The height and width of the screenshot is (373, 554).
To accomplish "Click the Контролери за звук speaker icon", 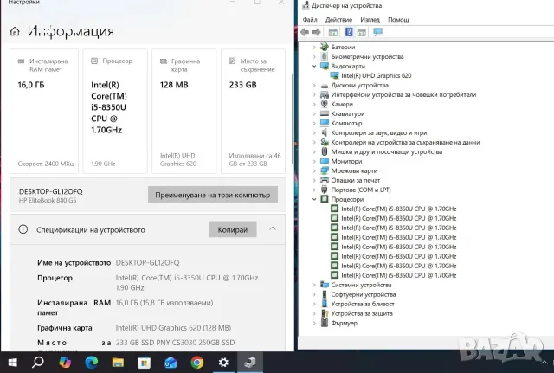I will pyautogui.click(x=325, y=132).
